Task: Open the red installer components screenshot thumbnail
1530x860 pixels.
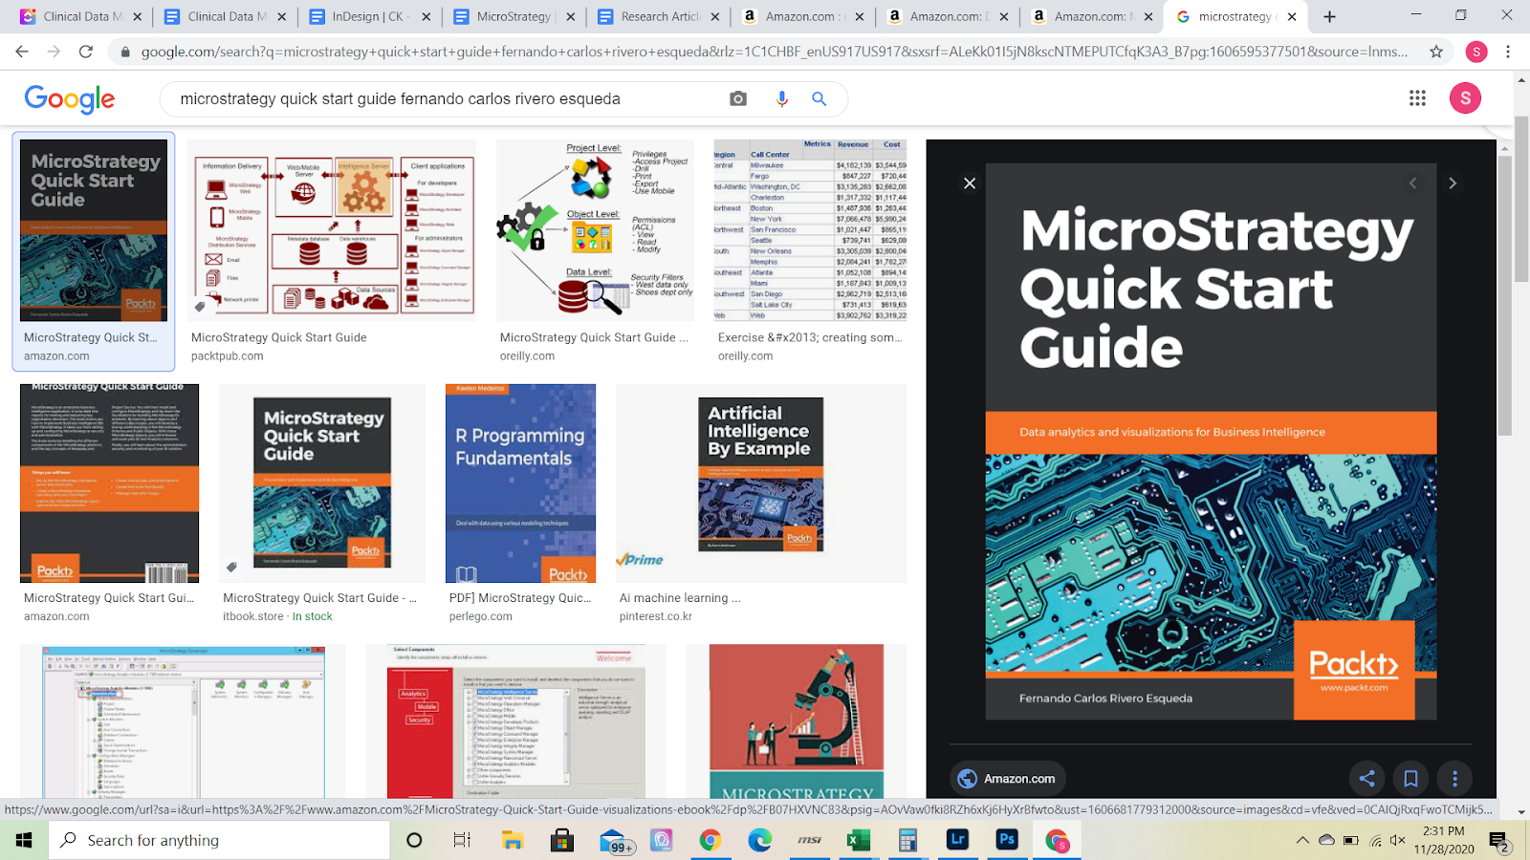Action: click(516, 721)
